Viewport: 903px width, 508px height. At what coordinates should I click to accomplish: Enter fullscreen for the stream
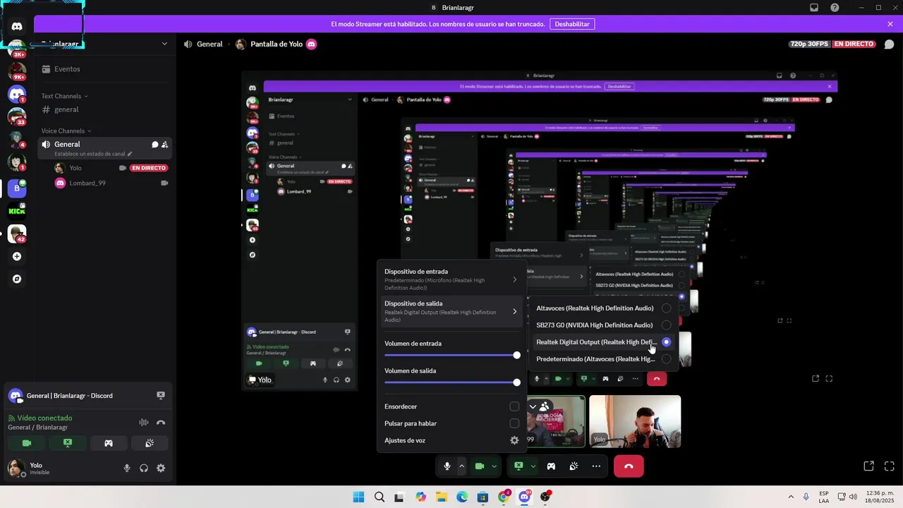[889, 466]
